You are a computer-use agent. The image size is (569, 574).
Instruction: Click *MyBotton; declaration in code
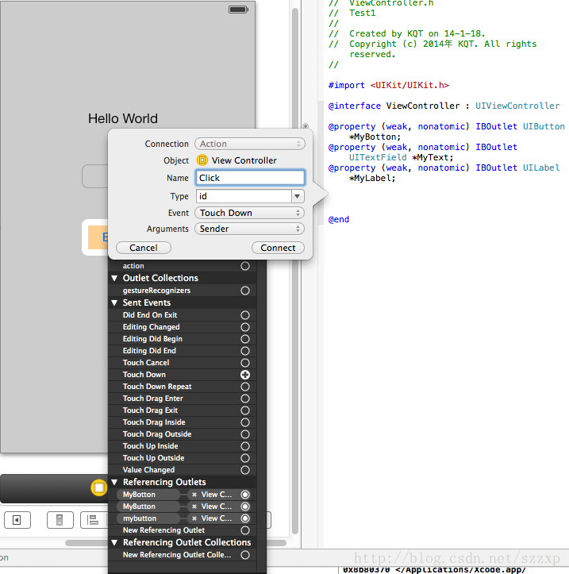click(375, 137)
